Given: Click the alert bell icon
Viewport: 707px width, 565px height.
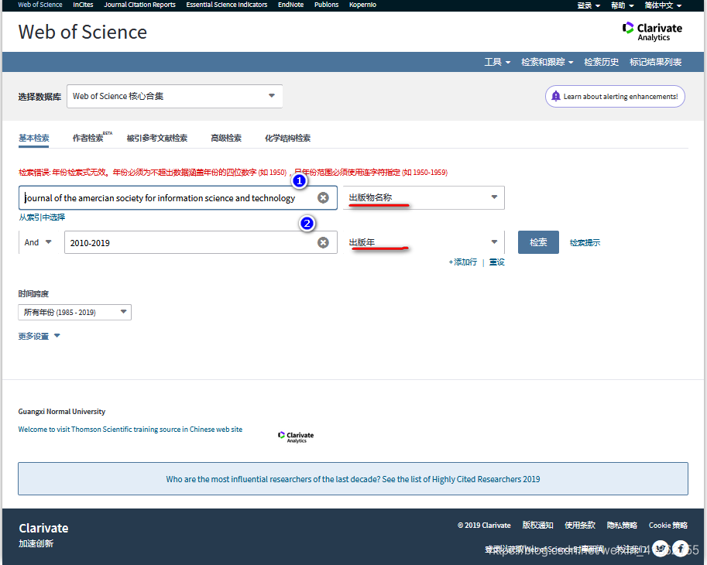Looking at the screenshot, I should pyautogui.click(x=556, y=96).
